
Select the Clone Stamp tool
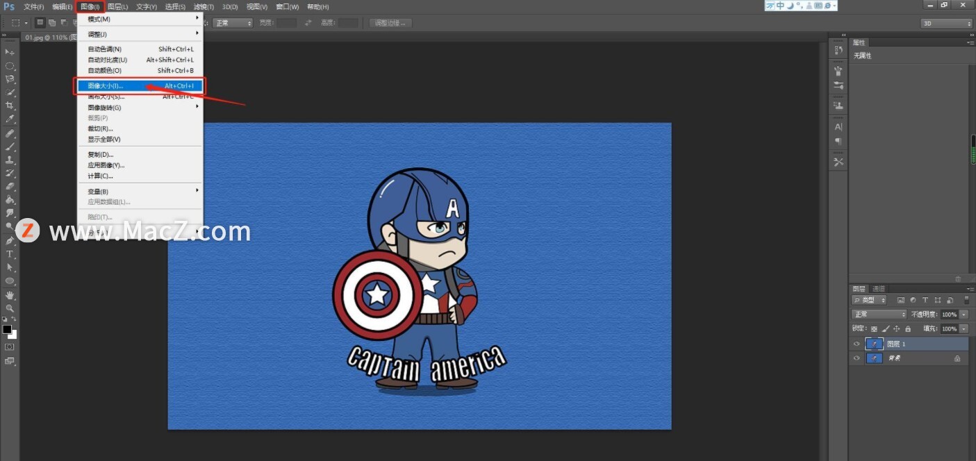click(10, 160)
